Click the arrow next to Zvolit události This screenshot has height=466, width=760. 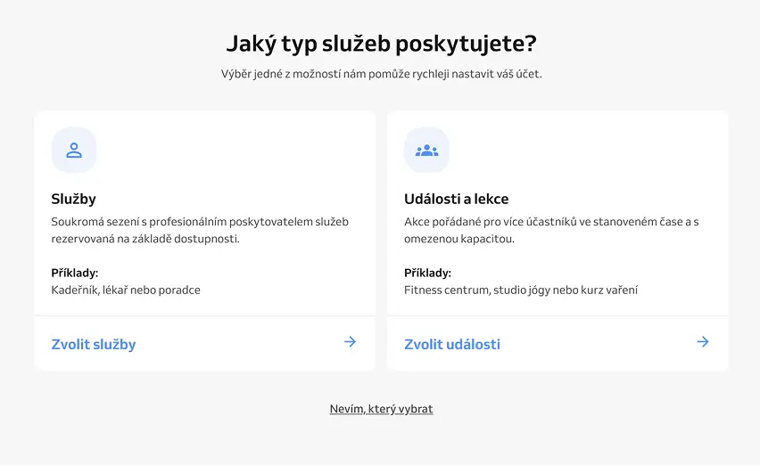point(703,342)
